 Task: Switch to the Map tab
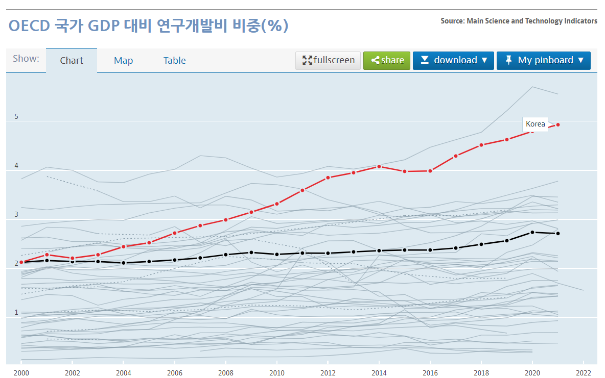point(123,60)
